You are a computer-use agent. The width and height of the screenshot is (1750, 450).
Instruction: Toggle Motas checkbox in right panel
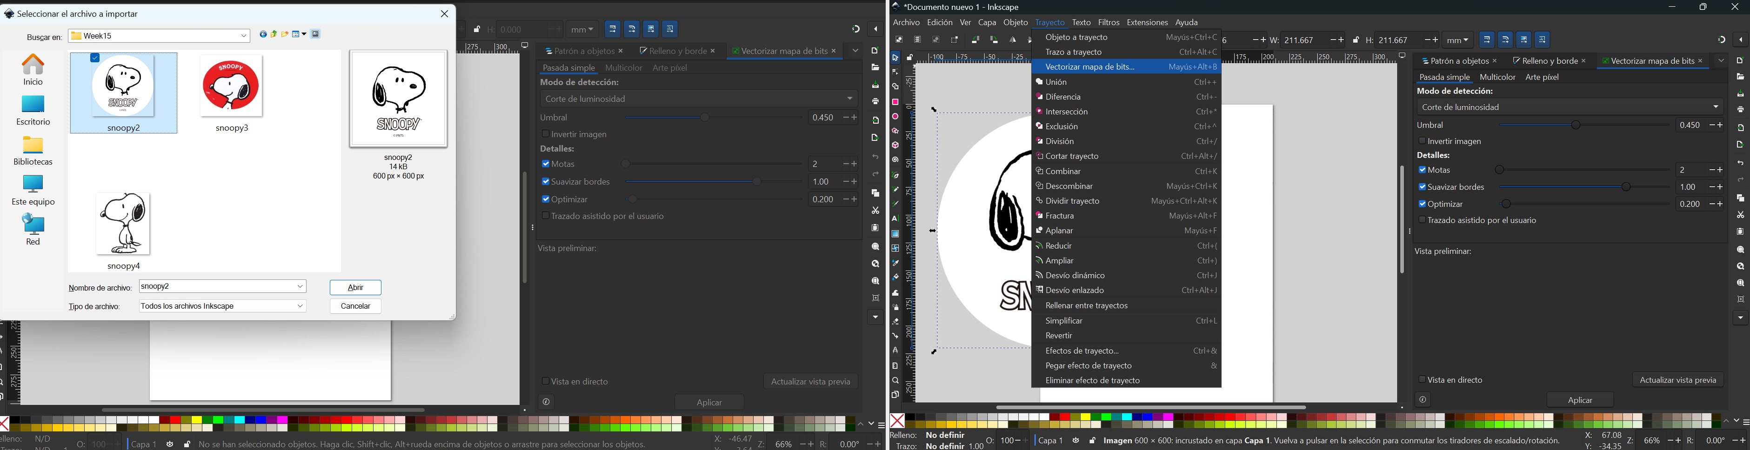(1422, 170)
